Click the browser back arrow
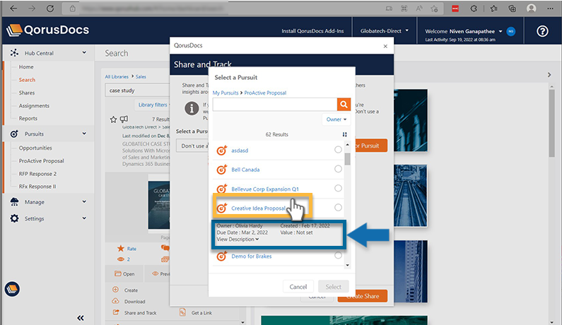The image size is (562, 325). [13, 8]
